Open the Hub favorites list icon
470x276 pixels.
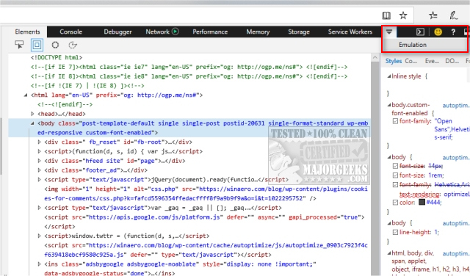433,15
